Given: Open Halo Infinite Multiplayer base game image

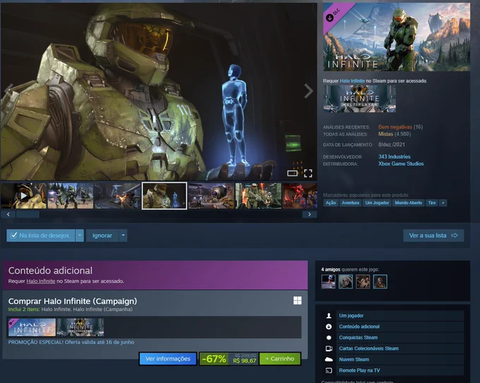Looking at the screenshot, I should pos(360,99).
